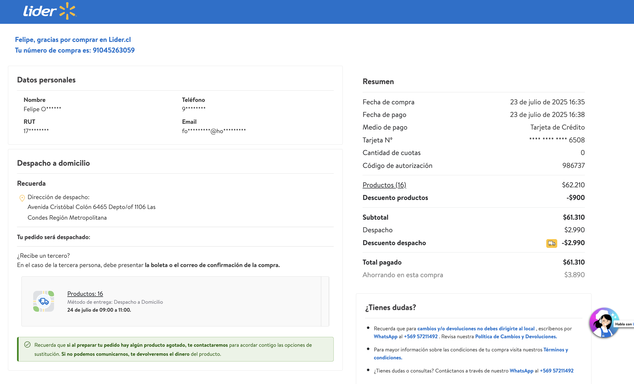Screen dimensions: 634x384
Task: Expand the Productos (16) summary link
Action: click(384, 185)
